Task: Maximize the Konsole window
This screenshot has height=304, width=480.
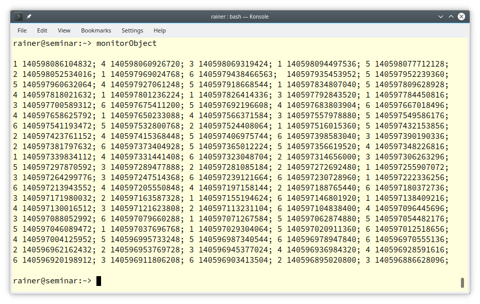Action: point(450,17)
